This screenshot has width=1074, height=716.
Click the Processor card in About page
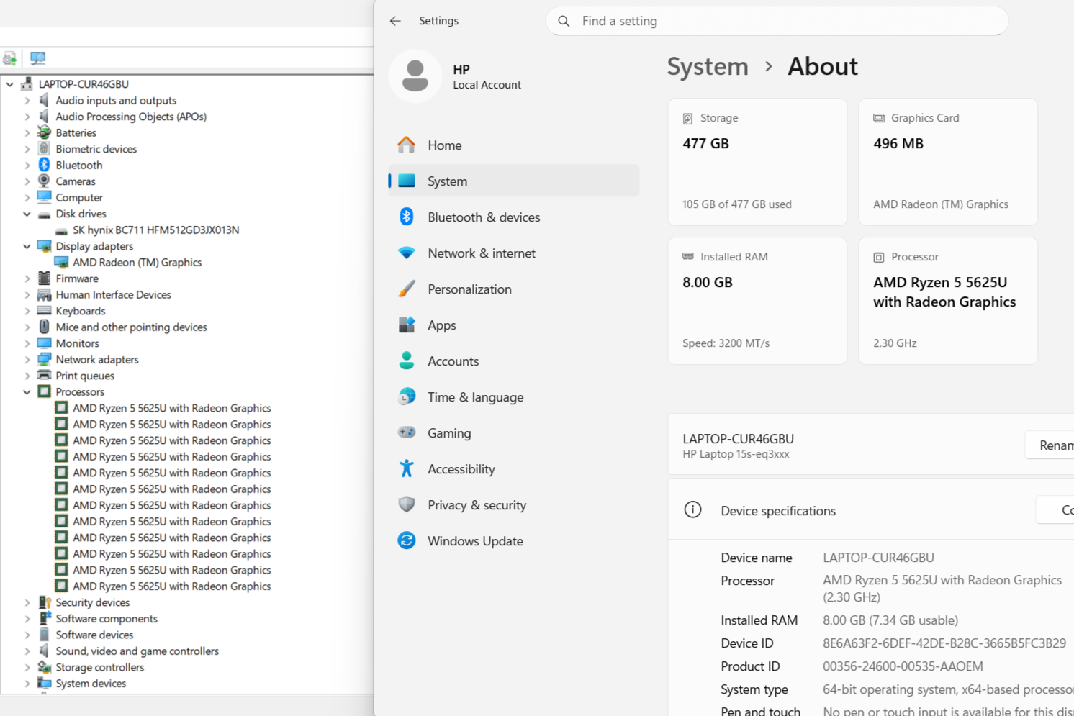948,301
